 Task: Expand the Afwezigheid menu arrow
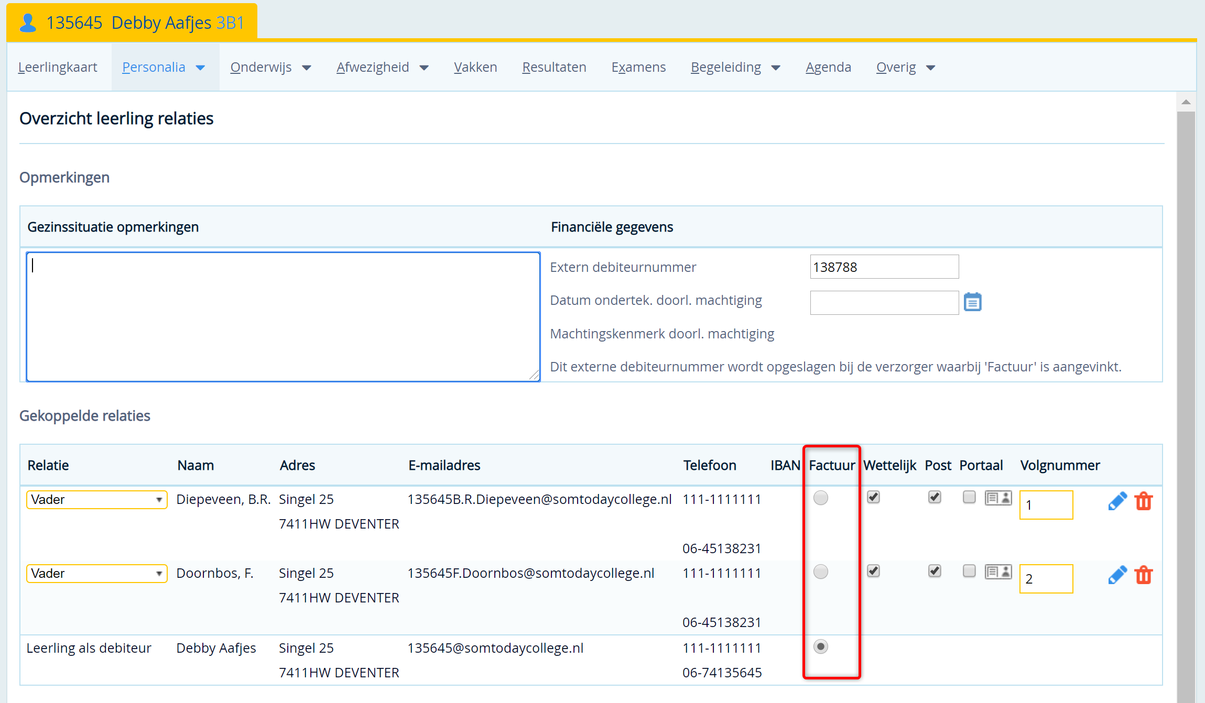(x=425, y=68)
